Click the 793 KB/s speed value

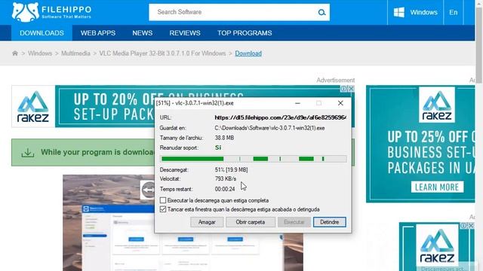226,179
